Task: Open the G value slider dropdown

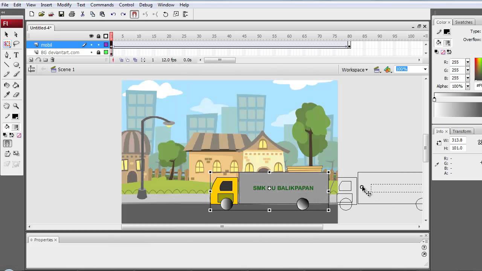Action: tap(468, 70)
